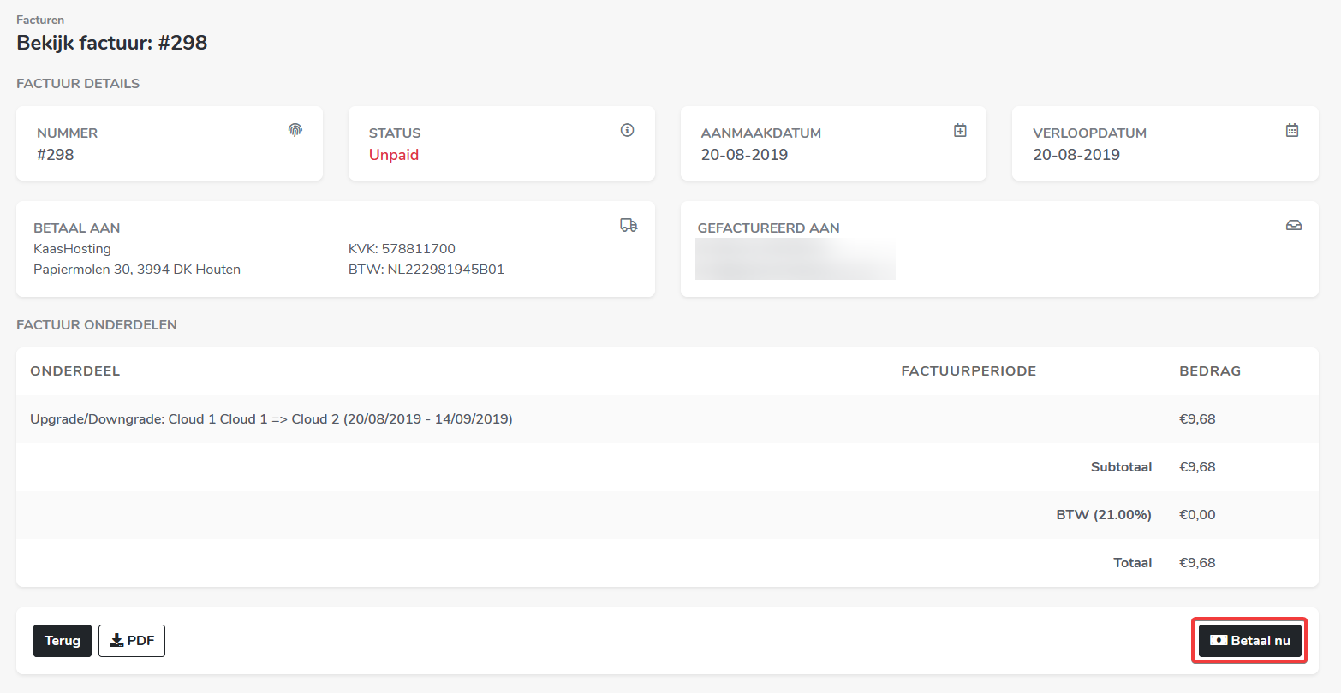The width and height of the screenshot is (1341, 693).
Task: Click the red Unpaid status text
Action: (394, 155)
